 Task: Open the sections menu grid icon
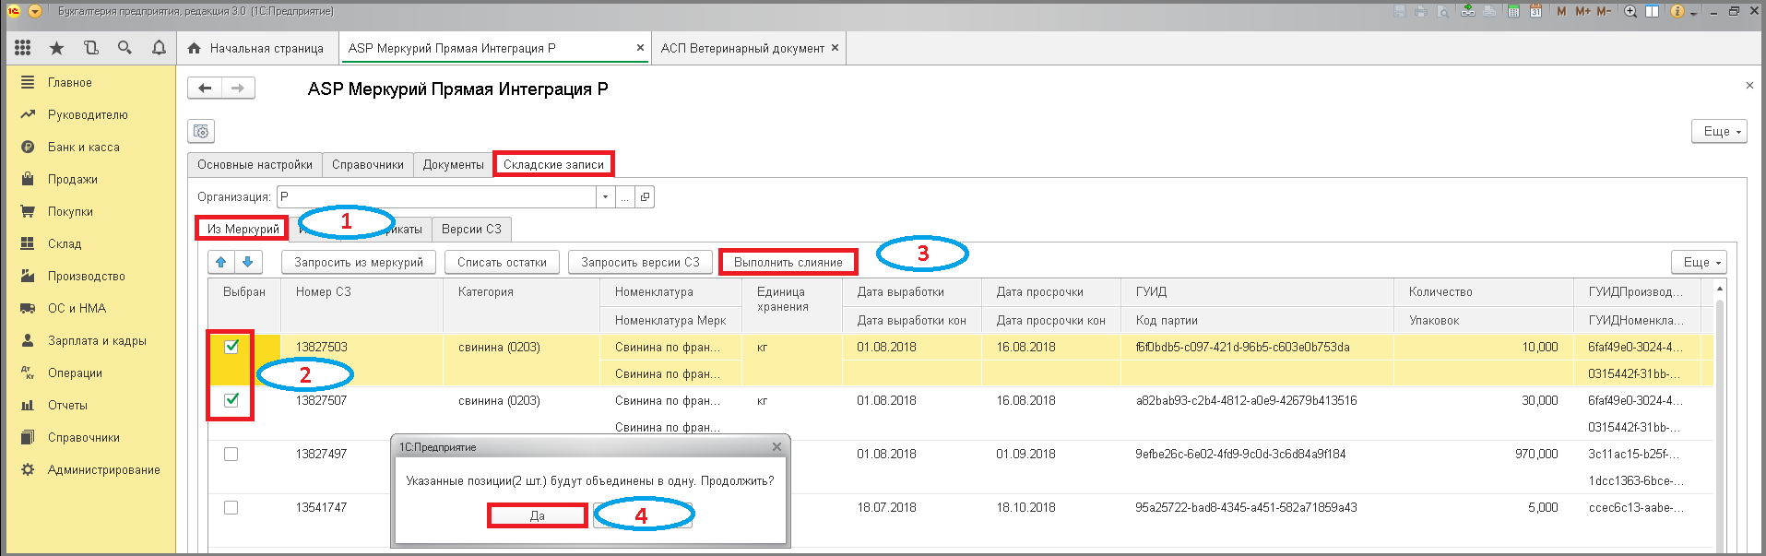point(23,48)
